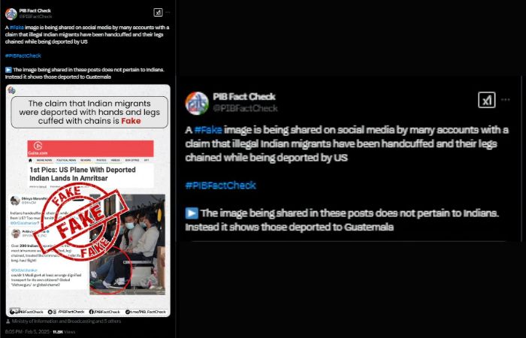Image resolution: width=526 pixels, height=338 pixels.
Task: Open the three-dot more menu of small tweet
Action: click(x=168, y=13)
